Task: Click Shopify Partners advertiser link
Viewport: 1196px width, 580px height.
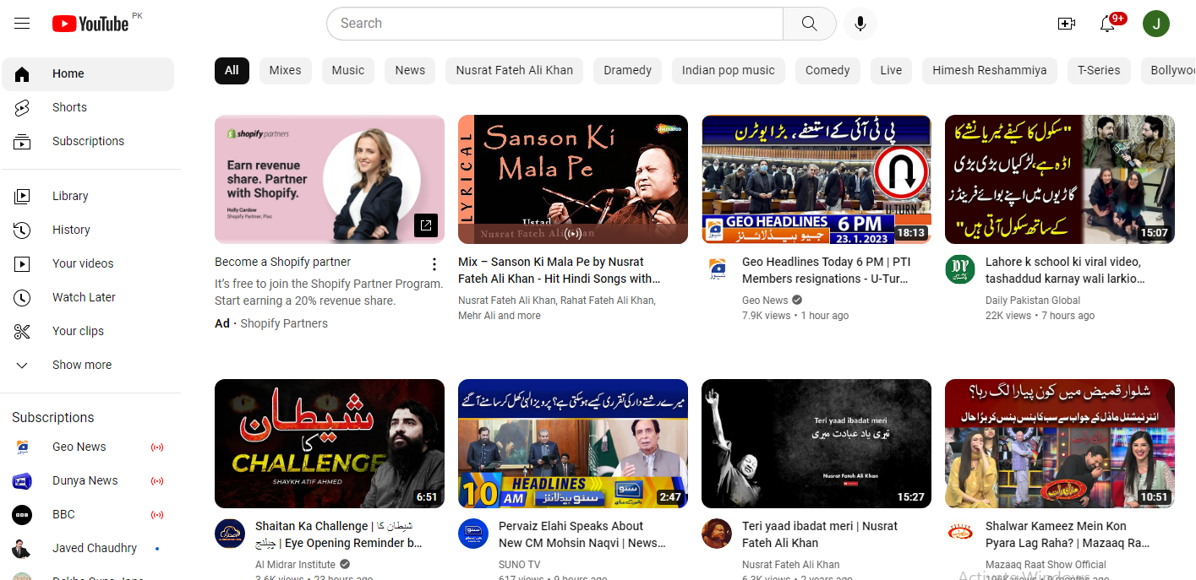Action: 284,323
